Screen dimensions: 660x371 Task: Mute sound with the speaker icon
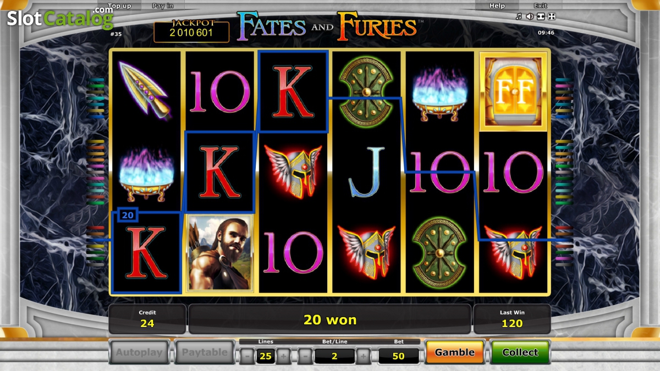530,16
